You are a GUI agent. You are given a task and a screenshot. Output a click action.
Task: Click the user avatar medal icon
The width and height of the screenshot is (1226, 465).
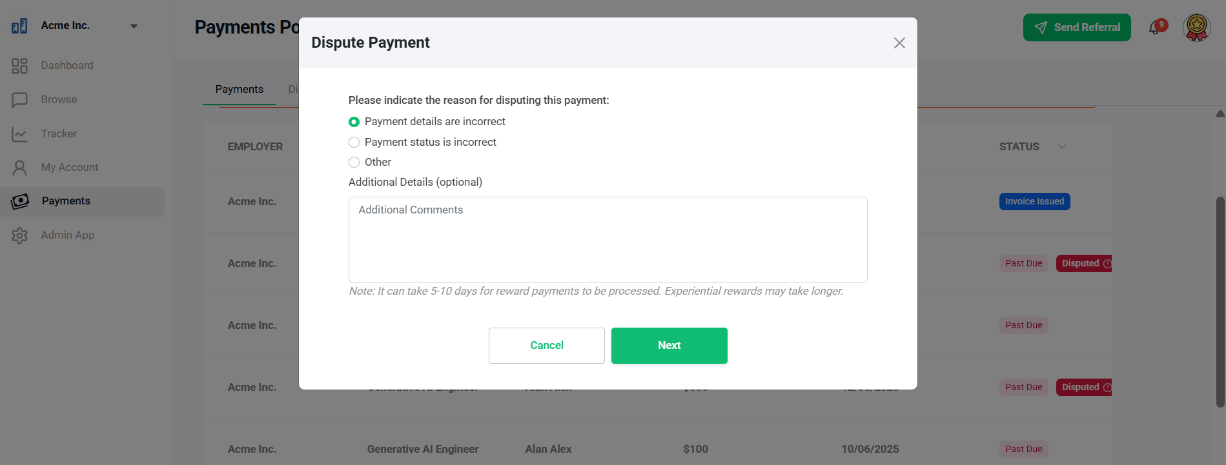coord(1196,27)
